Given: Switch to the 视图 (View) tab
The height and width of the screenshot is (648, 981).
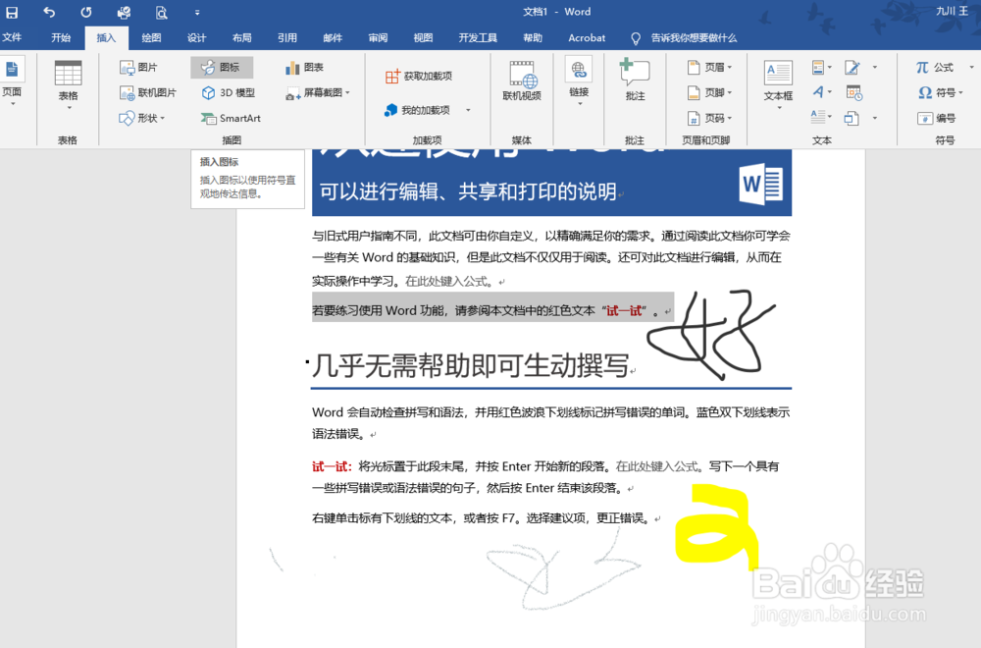Looking at the screenshot, I should click(x=423, y=37).
